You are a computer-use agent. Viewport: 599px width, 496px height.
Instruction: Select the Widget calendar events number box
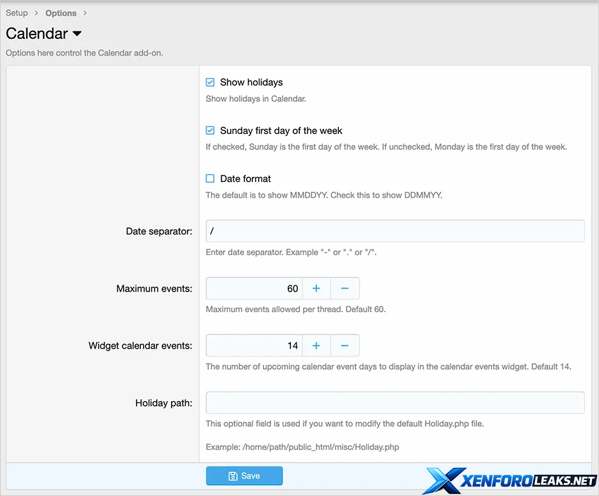click(254, 345)
